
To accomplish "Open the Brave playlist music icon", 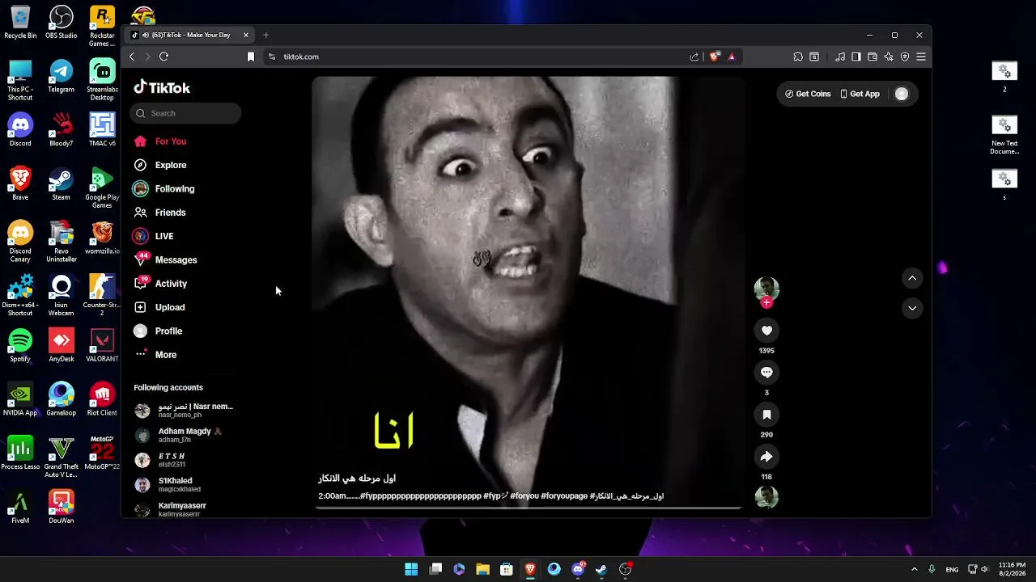I will point(840,57).
